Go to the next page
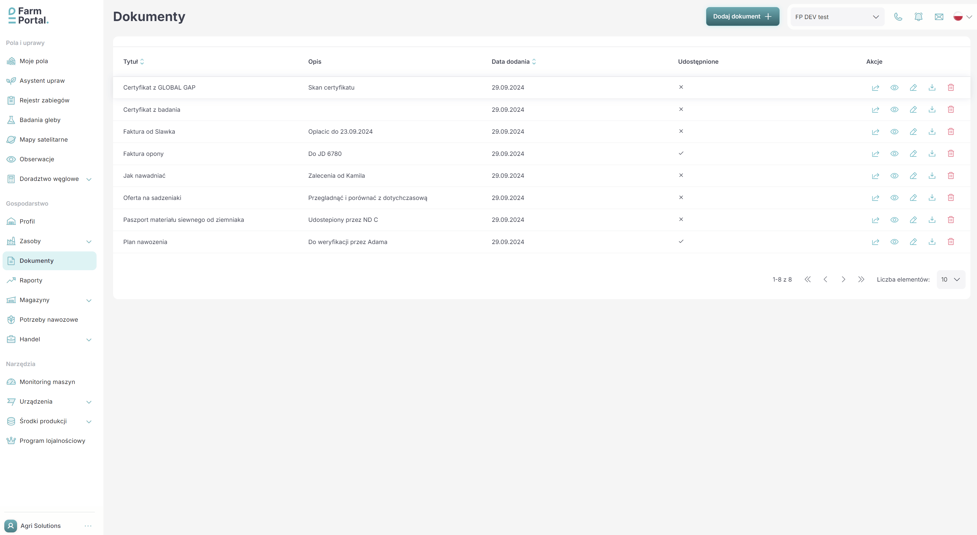The height and width of the screenshot is (535, 977). coord(843,279)
